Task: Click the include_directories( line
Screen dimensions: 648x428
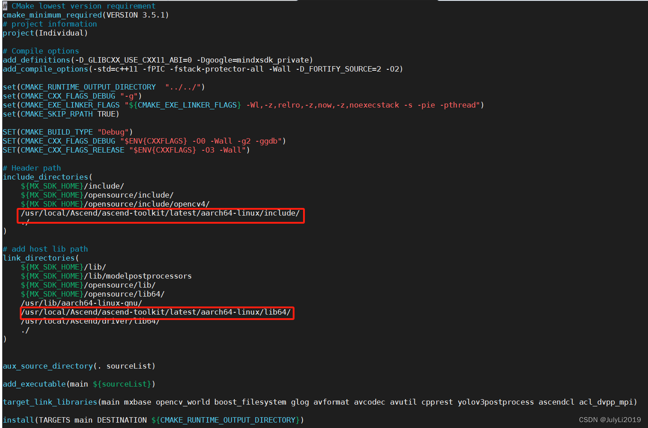Action: pyautogui.click(x=47, y=177)
